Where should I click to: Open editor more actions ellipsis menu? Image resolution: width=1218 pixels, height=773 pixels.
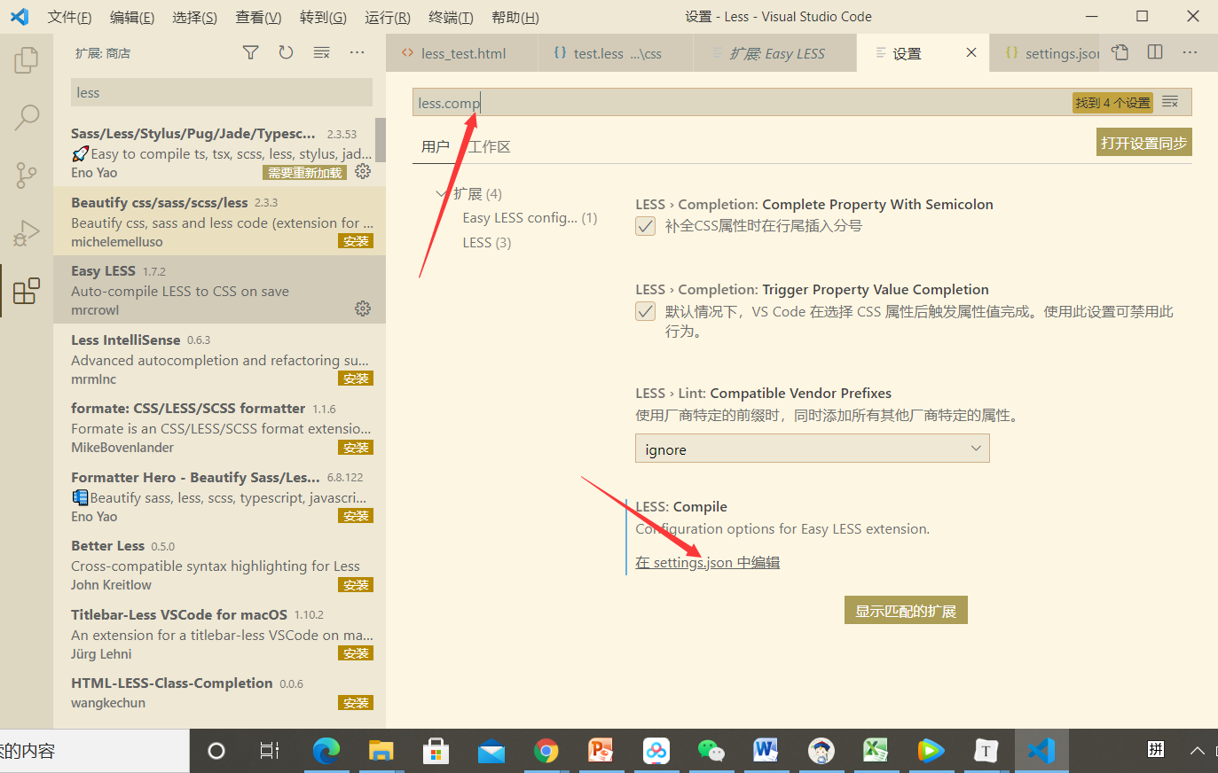pyautogui.click(x=1190, y=53)
